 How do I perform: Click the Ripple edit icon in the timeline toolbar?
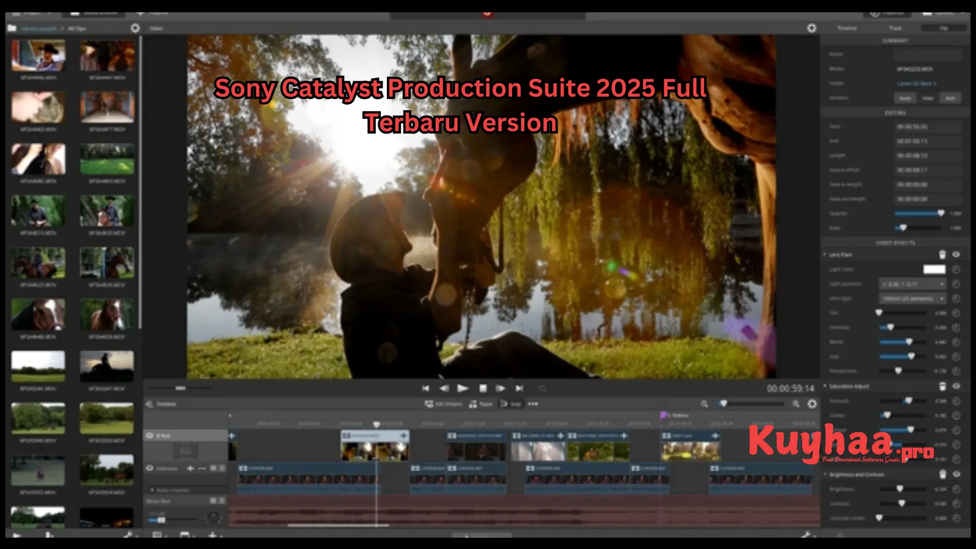[473, 404]
